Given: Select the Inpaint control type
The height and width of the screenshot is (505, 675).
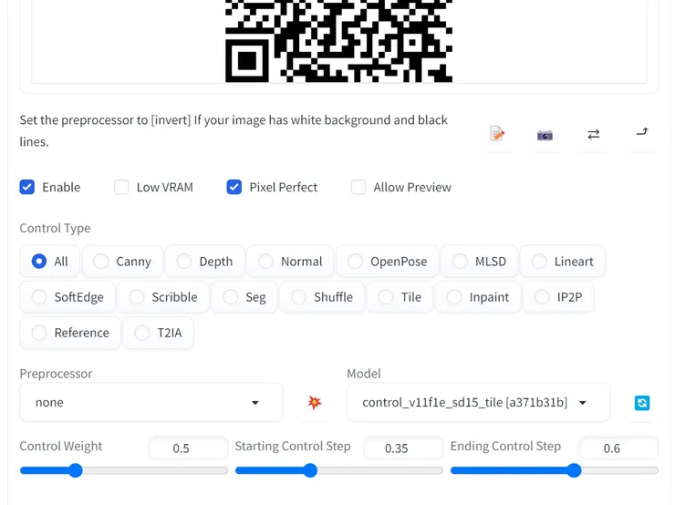Looking at the screenshot, I should tap(478, 297).
